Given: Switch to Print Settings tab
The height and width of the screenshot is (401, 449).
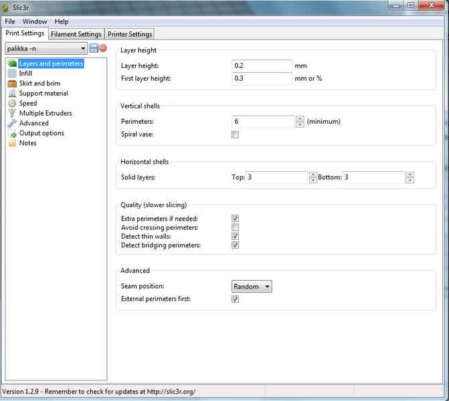Looking at the screenshot, I should [25, 33].
